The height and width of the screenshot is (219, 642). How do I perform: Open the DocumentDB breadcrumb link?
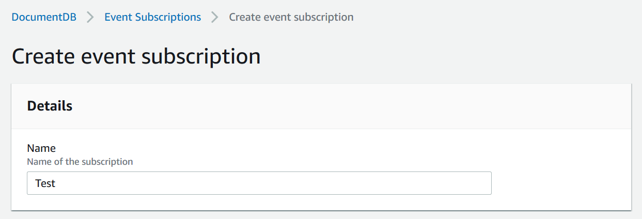pos(44,17)
